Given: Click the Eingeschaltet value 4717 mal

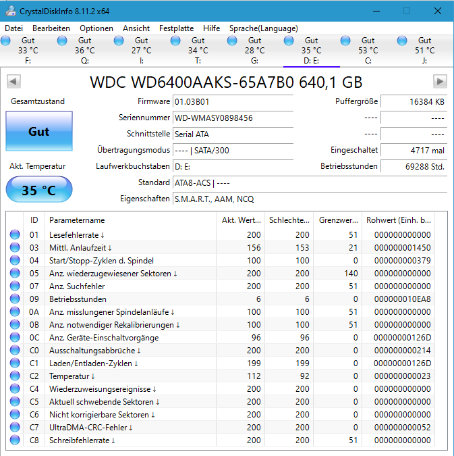Looking at the screenshot, I should point(414,151).
